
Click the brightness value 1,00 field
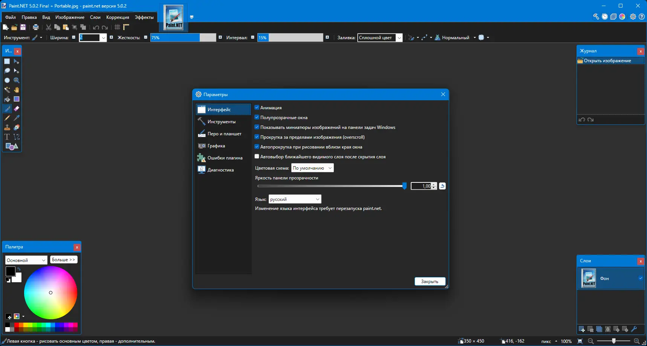pyautogui.click(x=421, y=186)
